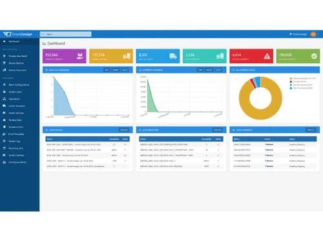Click the Live Shipment Status panel header icon
Screen dimensions: 323x242
(233, 70)
